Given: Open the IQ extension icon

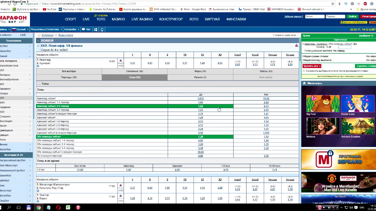Looking at the screenshot, I should coord(346,4).
